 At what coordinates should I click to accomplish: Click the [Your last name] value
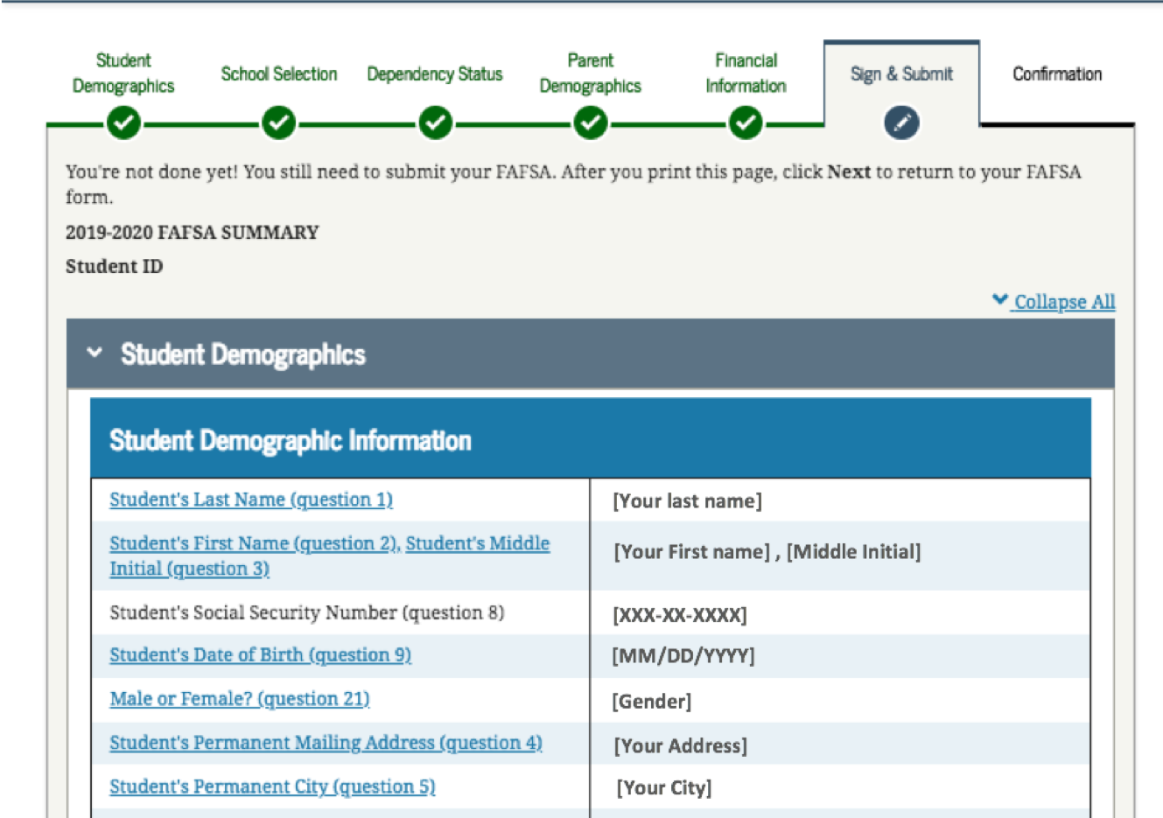688,501
